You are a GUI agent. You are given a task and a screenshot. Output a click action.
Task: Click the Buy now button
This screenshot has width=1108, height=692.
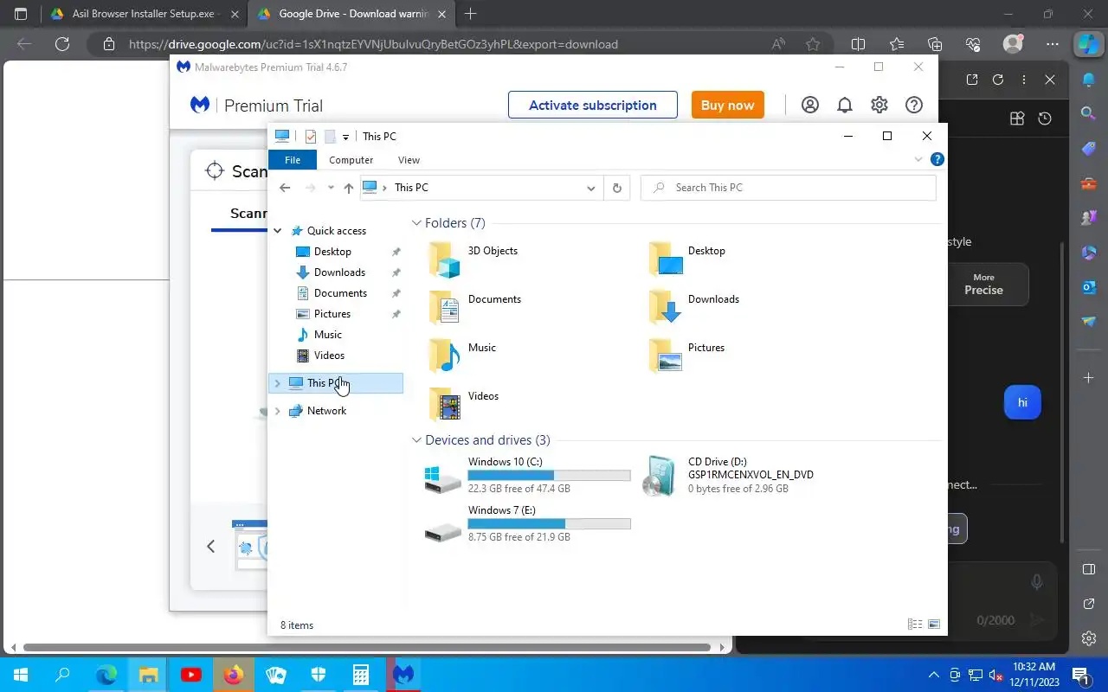pos(727,105)
